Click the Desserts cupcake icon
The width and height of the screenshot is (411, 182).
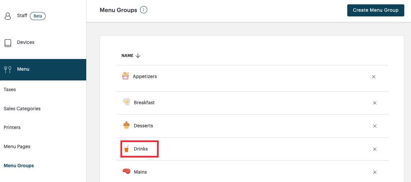[126, 125]
